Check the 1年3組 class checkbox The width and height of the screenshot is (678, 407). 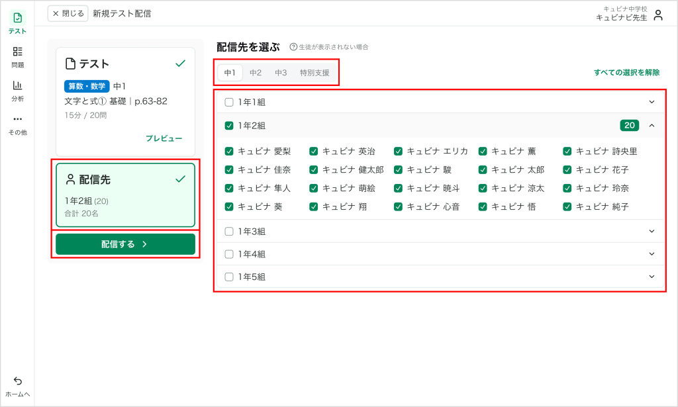(229, 232)
